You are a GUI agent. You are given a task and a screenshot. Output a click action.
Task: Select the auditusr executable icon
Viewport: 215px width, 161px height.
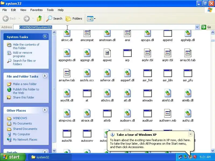click(148, 114)
